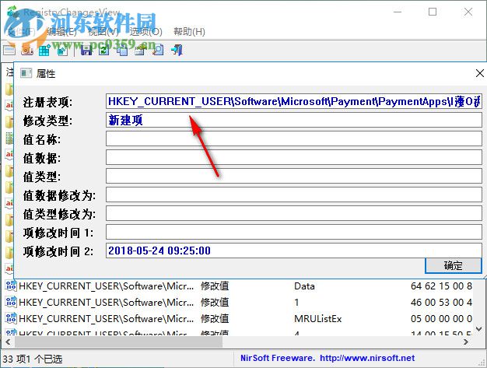Click 修改值 cell in the MRUListEx row
Image resolution: width=487 pixels, height=368 pixels.
click(x=215, y=319)
